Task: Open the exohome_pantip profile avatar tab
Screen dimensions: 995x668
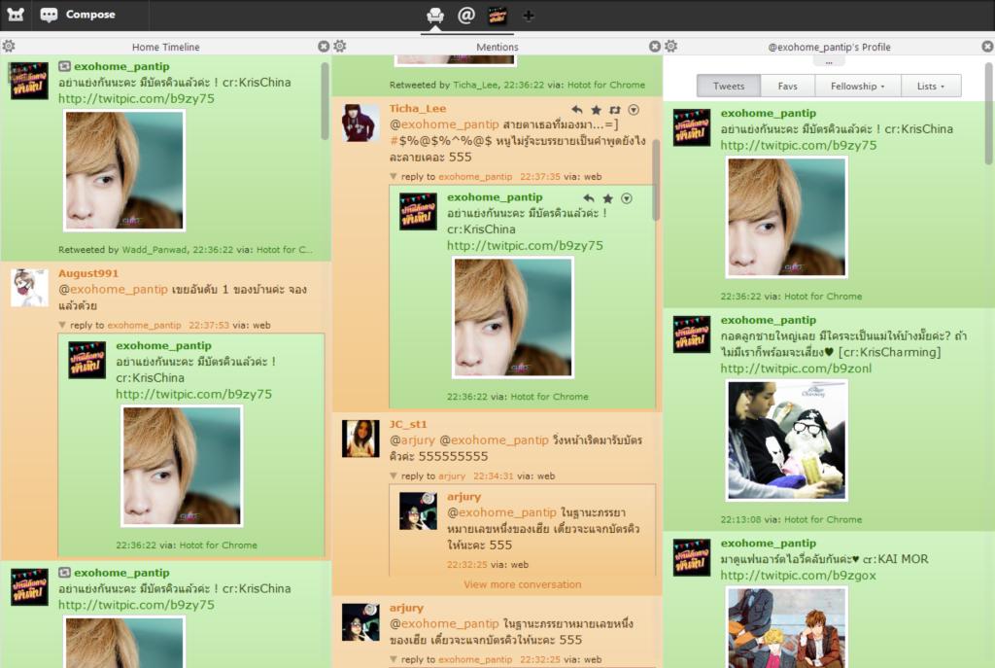Action: point(497,15)
